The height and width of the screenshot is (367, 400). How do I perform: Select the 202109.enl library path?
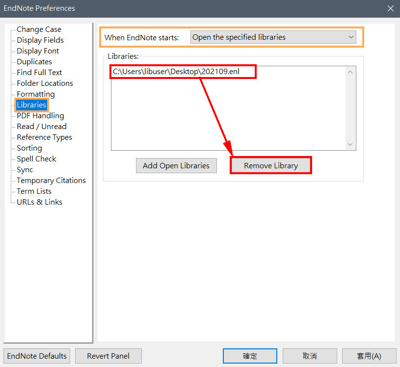click(176, 72)
